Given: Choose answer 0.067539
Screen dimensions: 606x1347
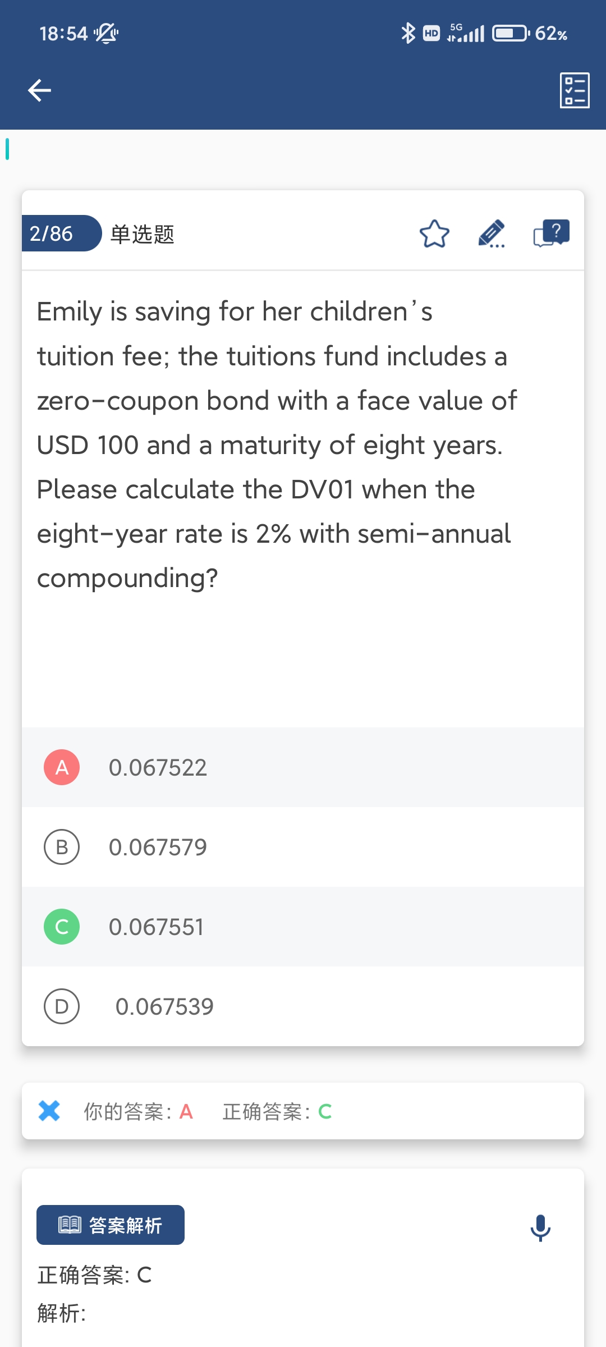Looking at the screenshot, I should 164,1007.
